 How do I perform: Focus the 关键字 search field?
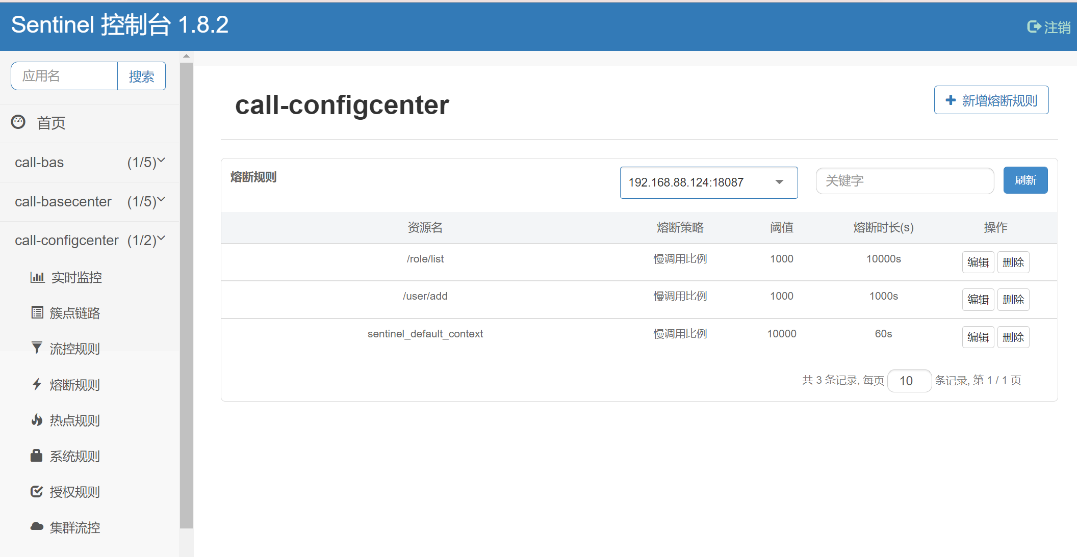[x=904, y=181]
